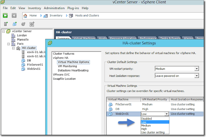206x137 pixels.
Task: Click Inventory in the navigation breadcrumb
Action: coord(56,15)
